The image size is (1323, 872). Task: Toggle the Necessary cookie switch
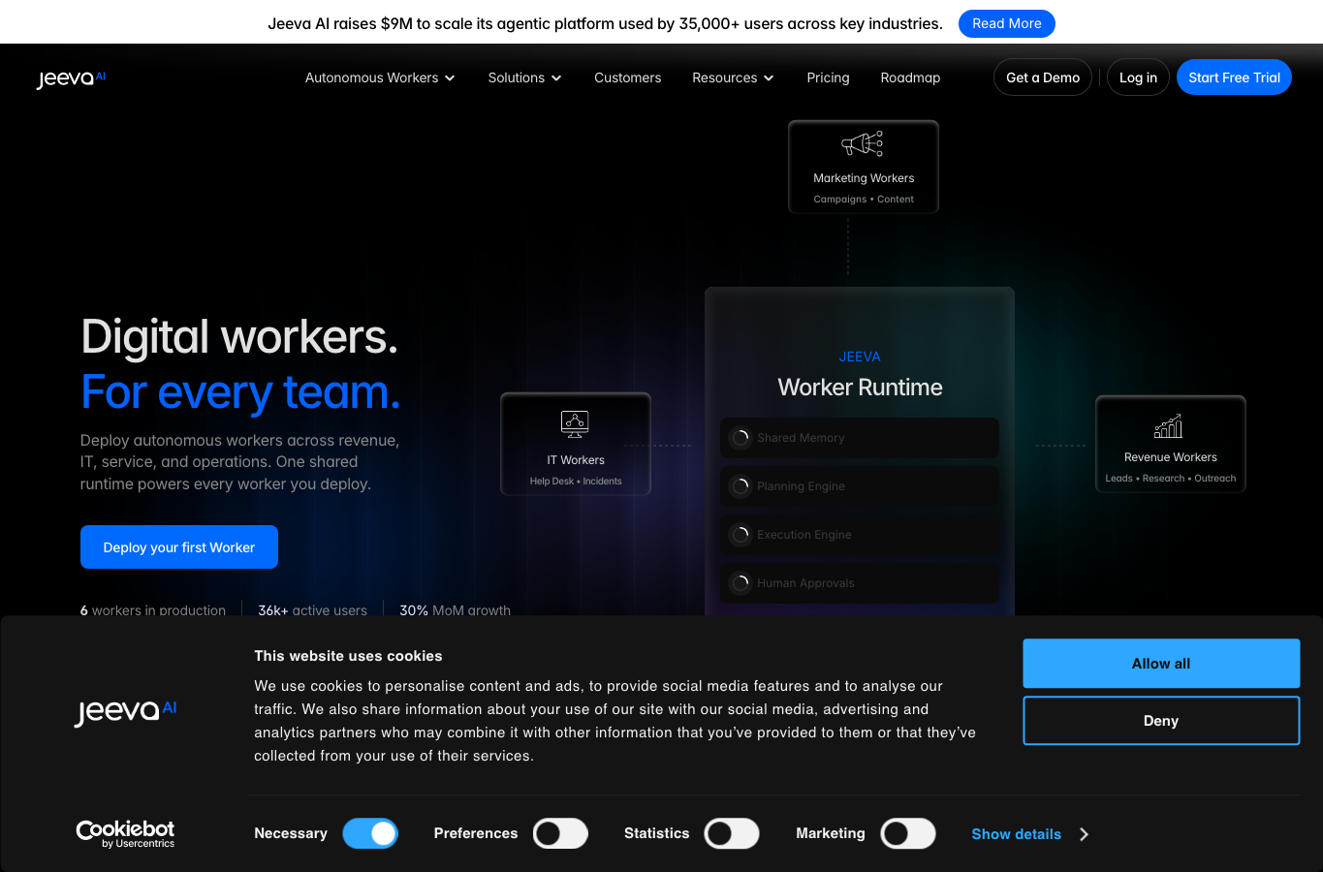coord(371,833)
